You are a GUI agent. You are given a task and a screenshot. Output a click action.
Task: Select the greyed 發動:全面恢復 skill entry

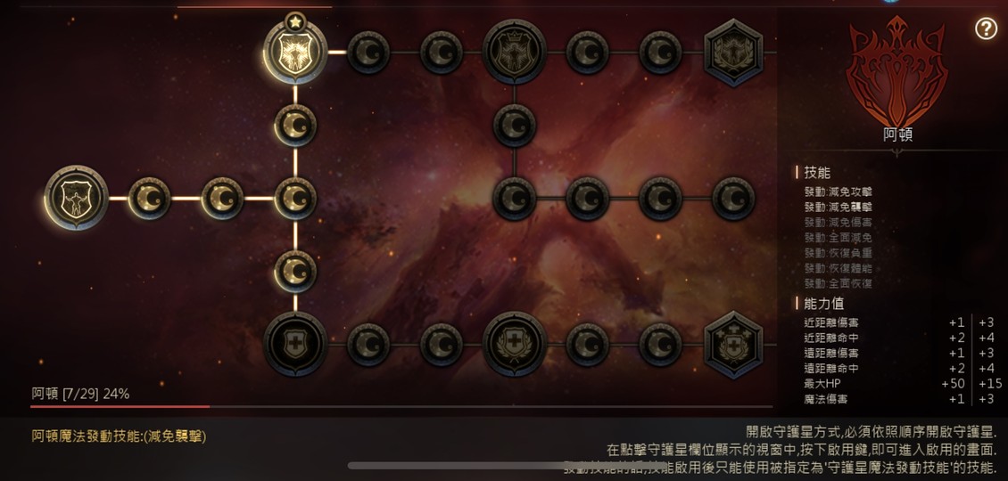(x=839, y=283)
